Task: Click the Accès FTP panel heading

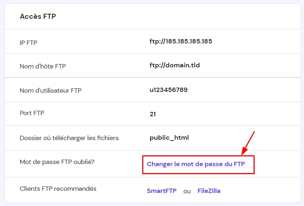Action: pos(38,16)
